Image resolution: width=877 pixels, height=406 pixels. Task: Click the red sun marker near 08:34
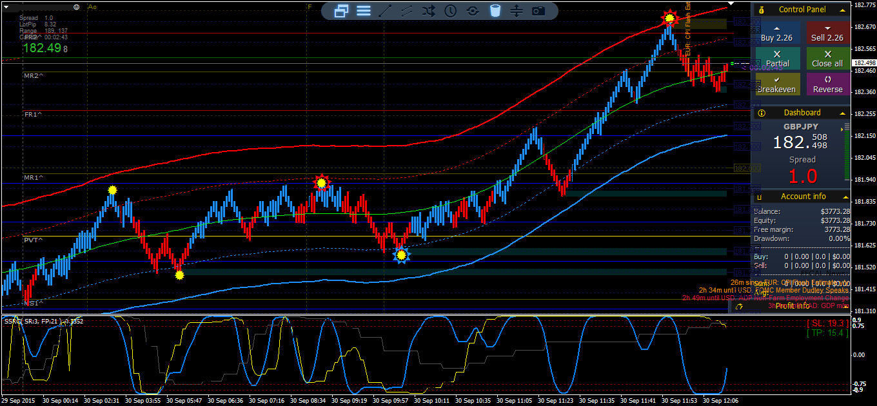320,183
